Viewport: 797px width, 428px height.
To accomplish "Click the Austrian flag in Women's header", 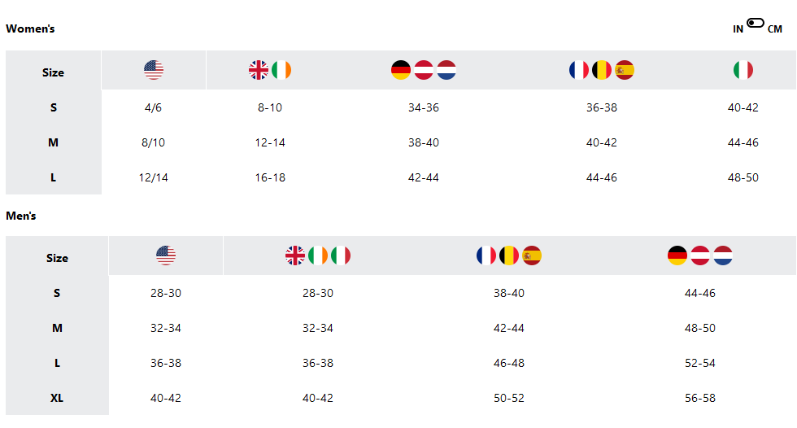I will 424,70.
